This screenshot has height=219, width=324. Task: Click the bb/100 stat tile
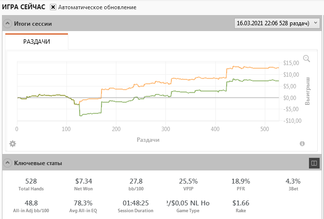coord(135,184)
